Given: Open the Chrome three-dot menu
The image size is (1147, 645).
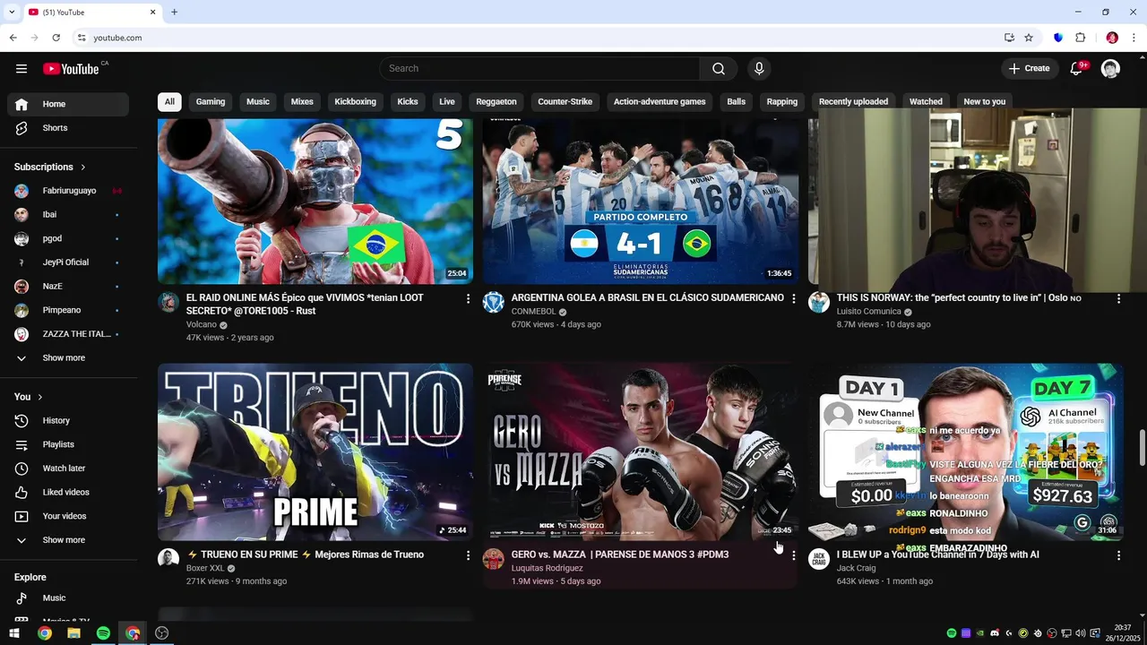Looking at the screenshot, I should [1133, 38].
